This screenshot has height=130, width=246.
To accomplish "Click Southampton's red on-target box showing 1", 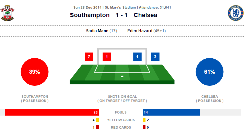I will click(107, 57).
